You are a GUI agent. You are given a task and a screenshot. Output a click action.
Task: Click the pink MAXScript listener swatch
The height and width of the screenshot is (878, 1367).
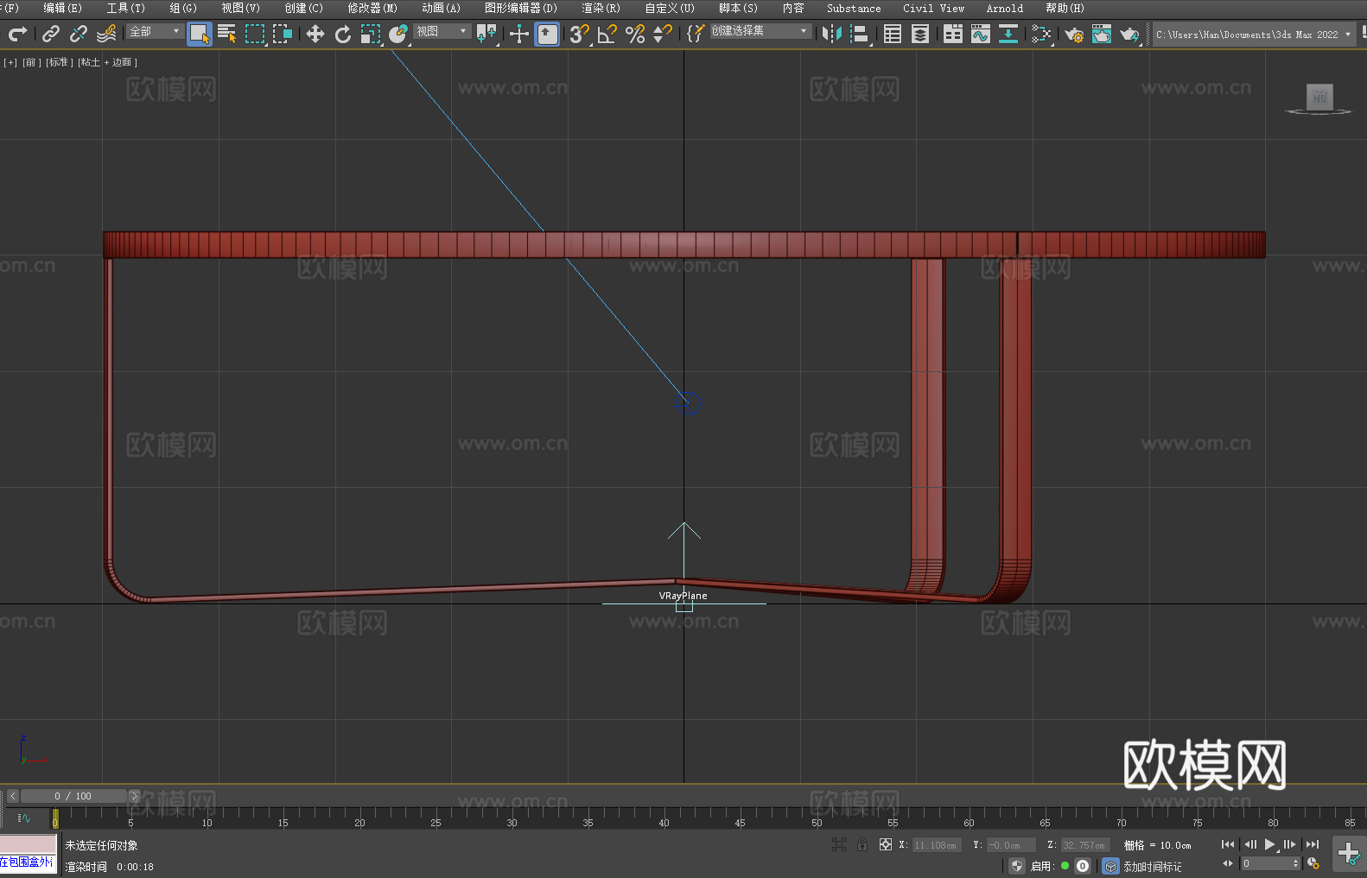coord(29,843)
